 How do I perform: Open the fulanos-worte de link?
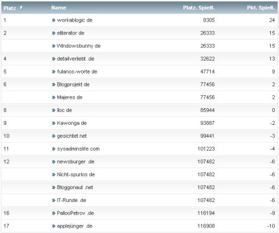(77, 72)
